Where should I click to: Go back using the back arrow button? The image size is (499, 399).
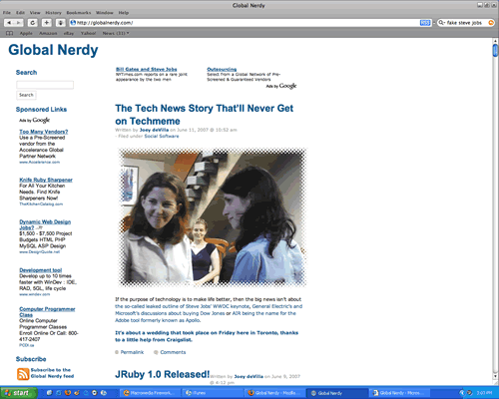coord(9,23)
